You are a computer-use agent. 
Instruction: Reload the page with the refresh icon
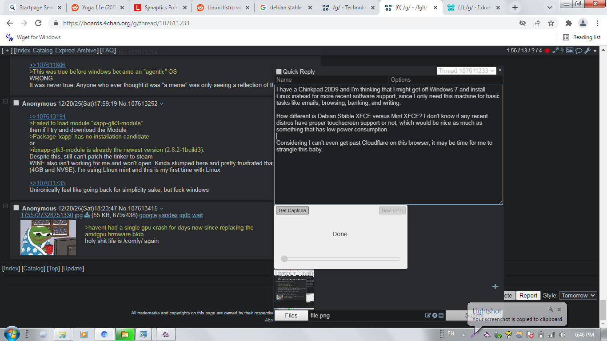point(38,23)
